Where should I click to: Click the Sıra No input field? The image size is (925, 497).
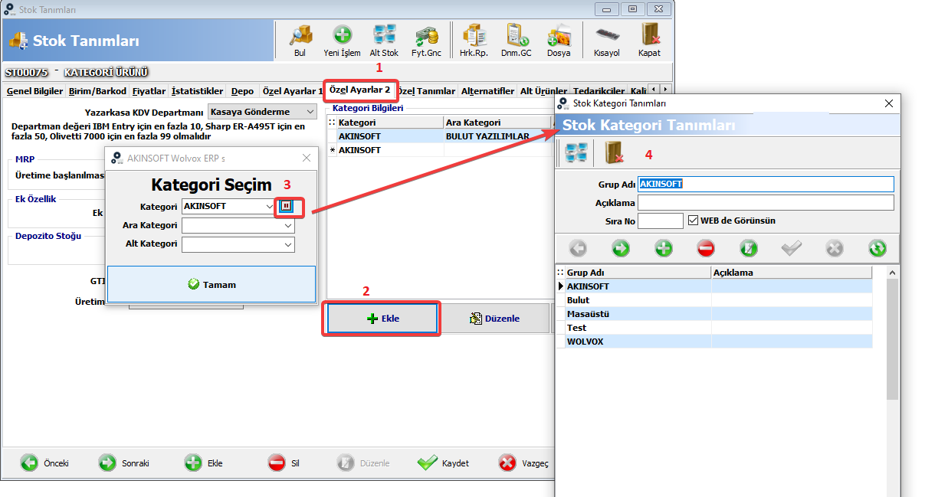[x=660, y=221]
